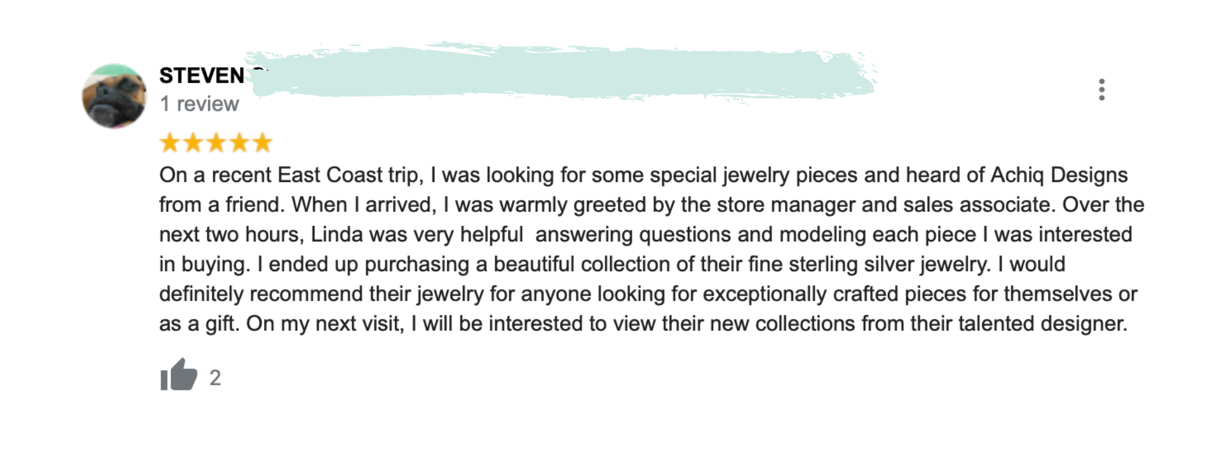1223x458 pixels.
Task: Click the fifth rating star
Action: (262, 143)
